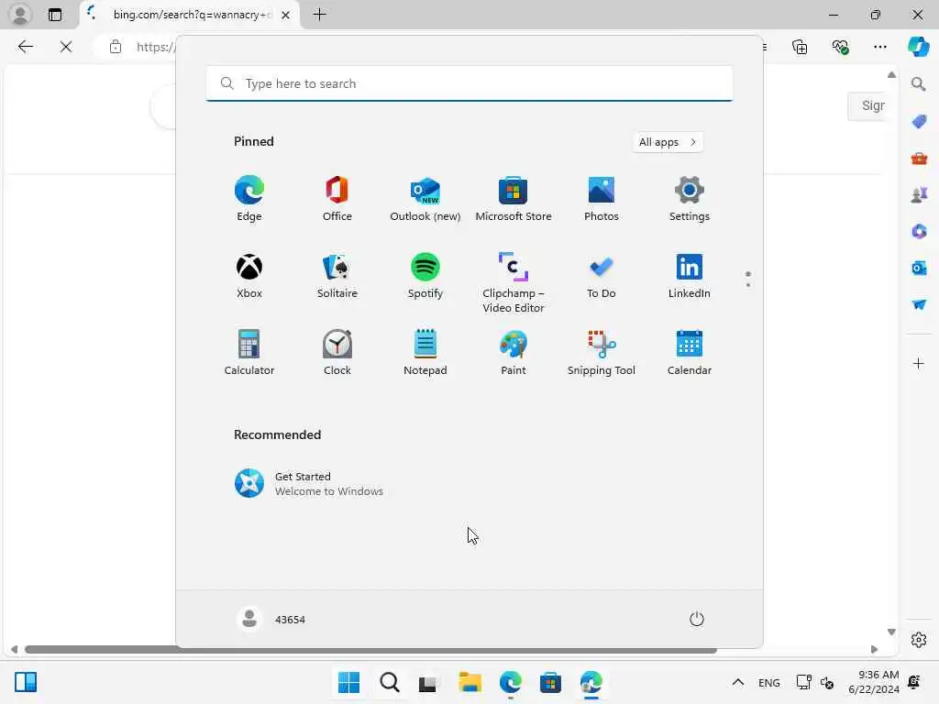The image size is (939, 704).
Task: Expand the All apps list
Action: 668,142
